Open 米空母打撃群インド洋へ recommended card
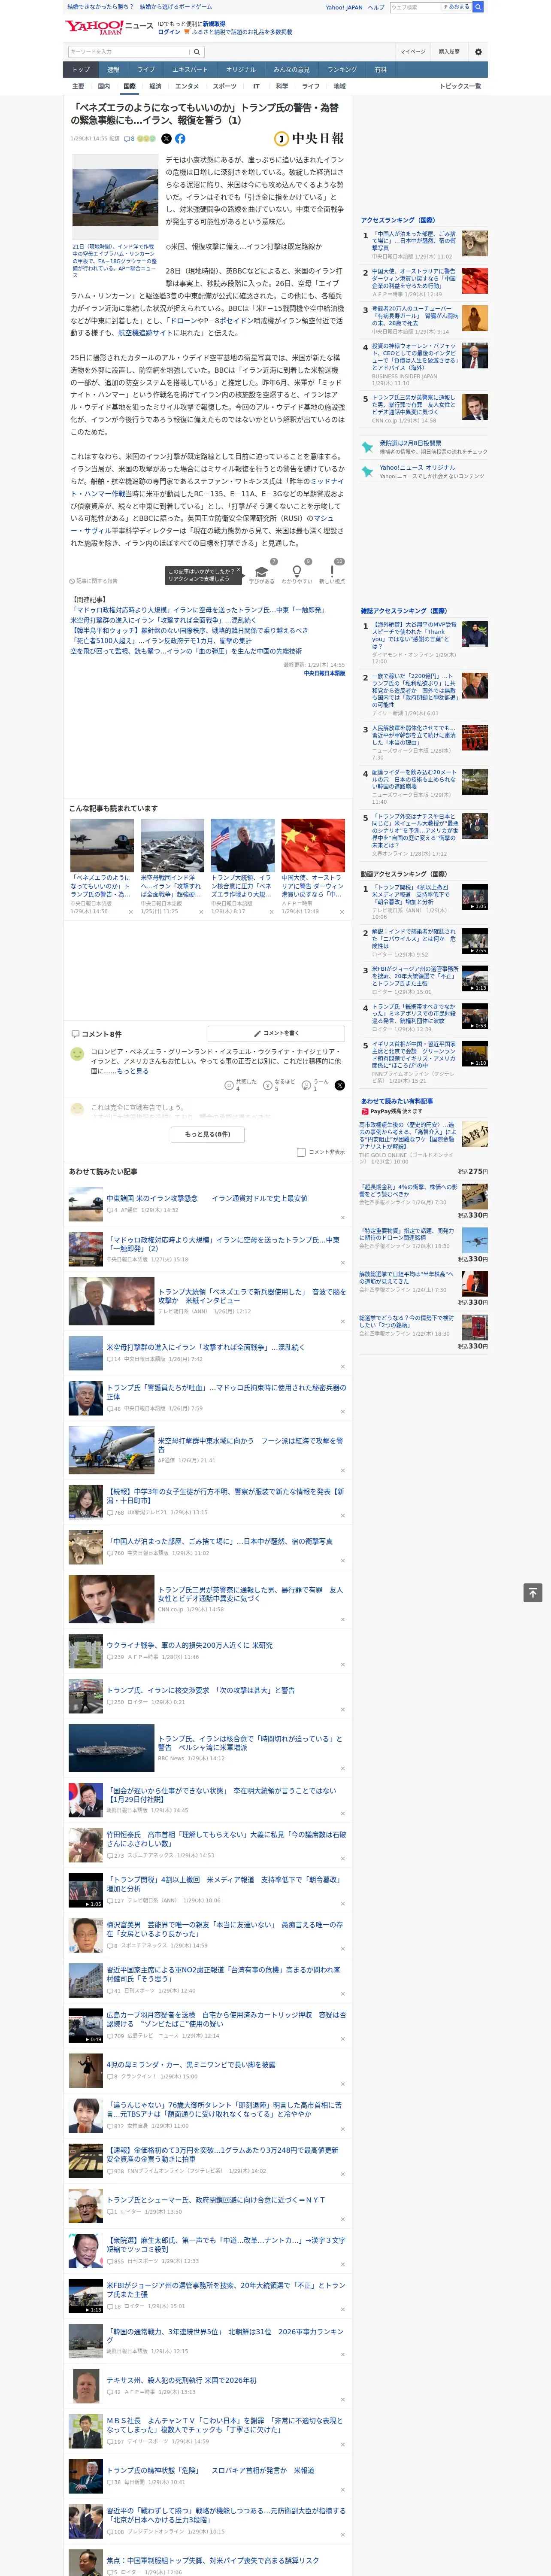The image size is (551, 2576). coord(172,866)
